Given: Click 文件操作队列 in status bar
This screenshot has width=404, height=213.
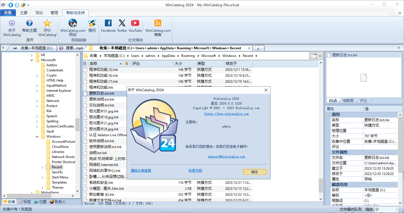Looking at the screenshot, I should coord(351,209).
